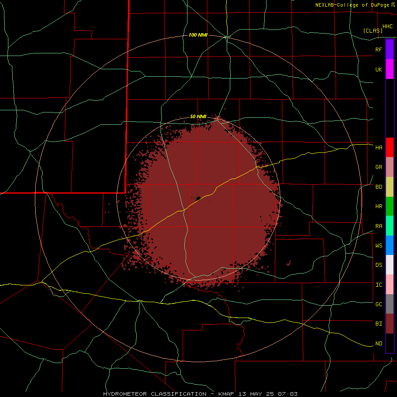
Task: Click the "BI" legend label
Action: 378,324
